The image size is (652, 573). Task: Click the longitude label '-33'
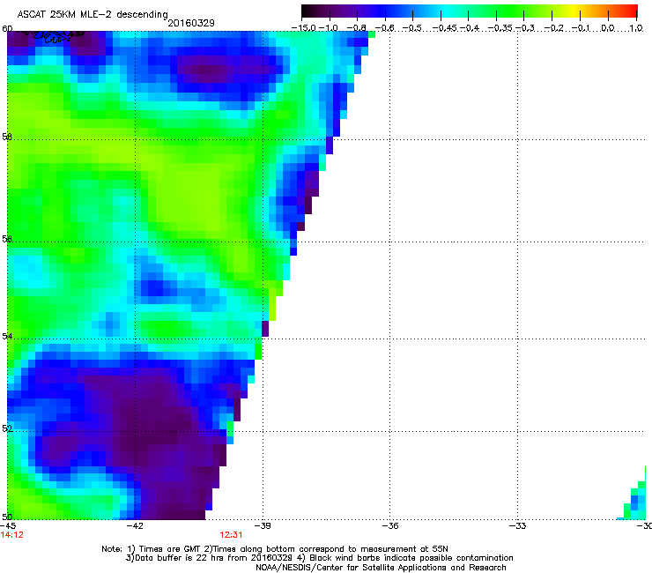coord(517,526)
